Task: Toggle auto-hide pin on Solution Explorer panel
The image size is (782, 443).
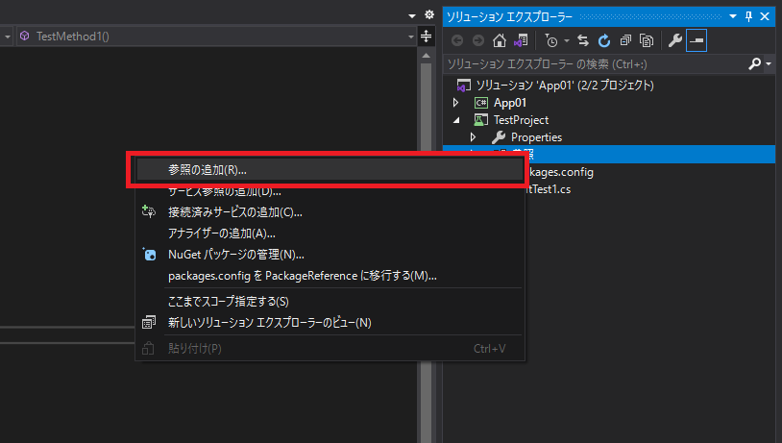Action: 750,16
